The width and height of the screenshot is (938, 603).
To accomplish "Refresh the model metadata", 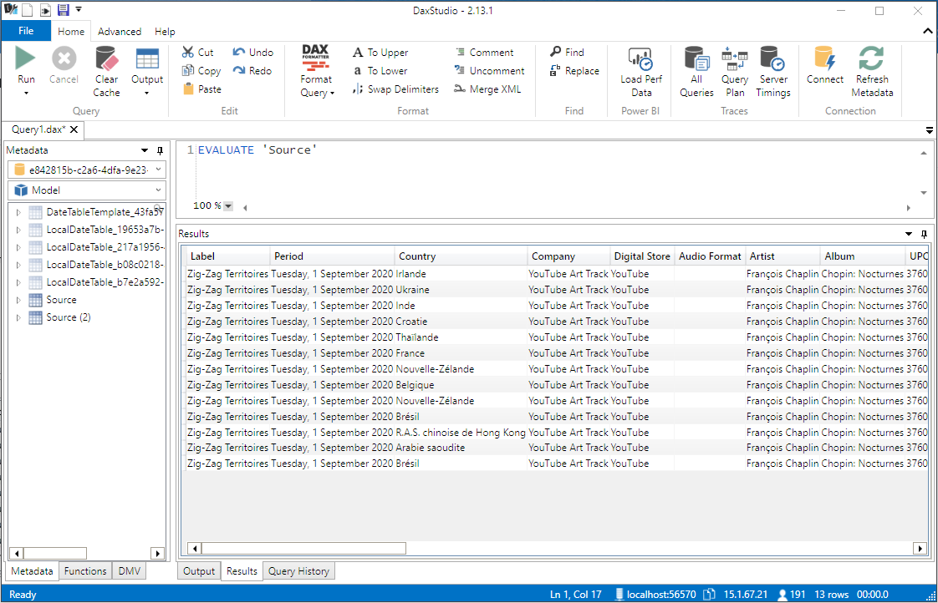I will [872, 71].
